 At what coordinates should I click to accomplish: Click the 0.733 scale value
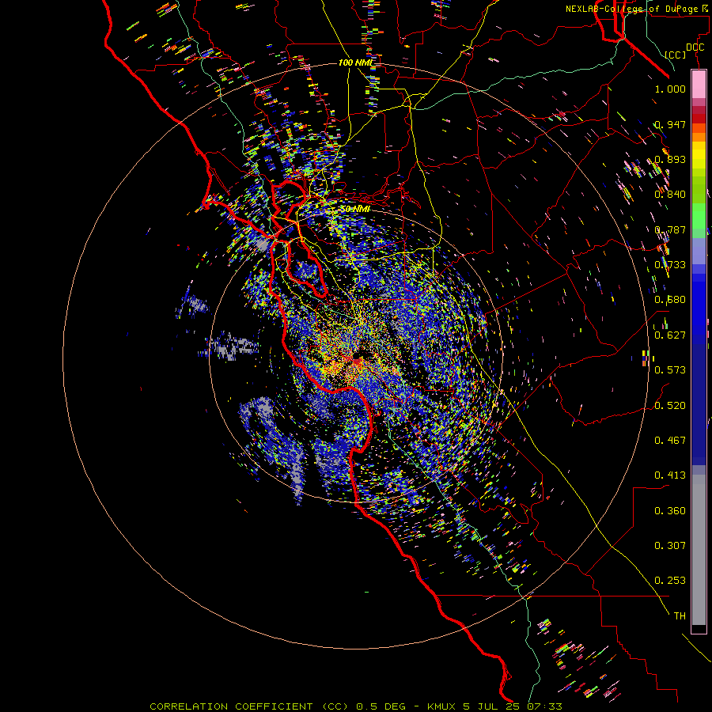pyautogui.click(x=670, y=265)
